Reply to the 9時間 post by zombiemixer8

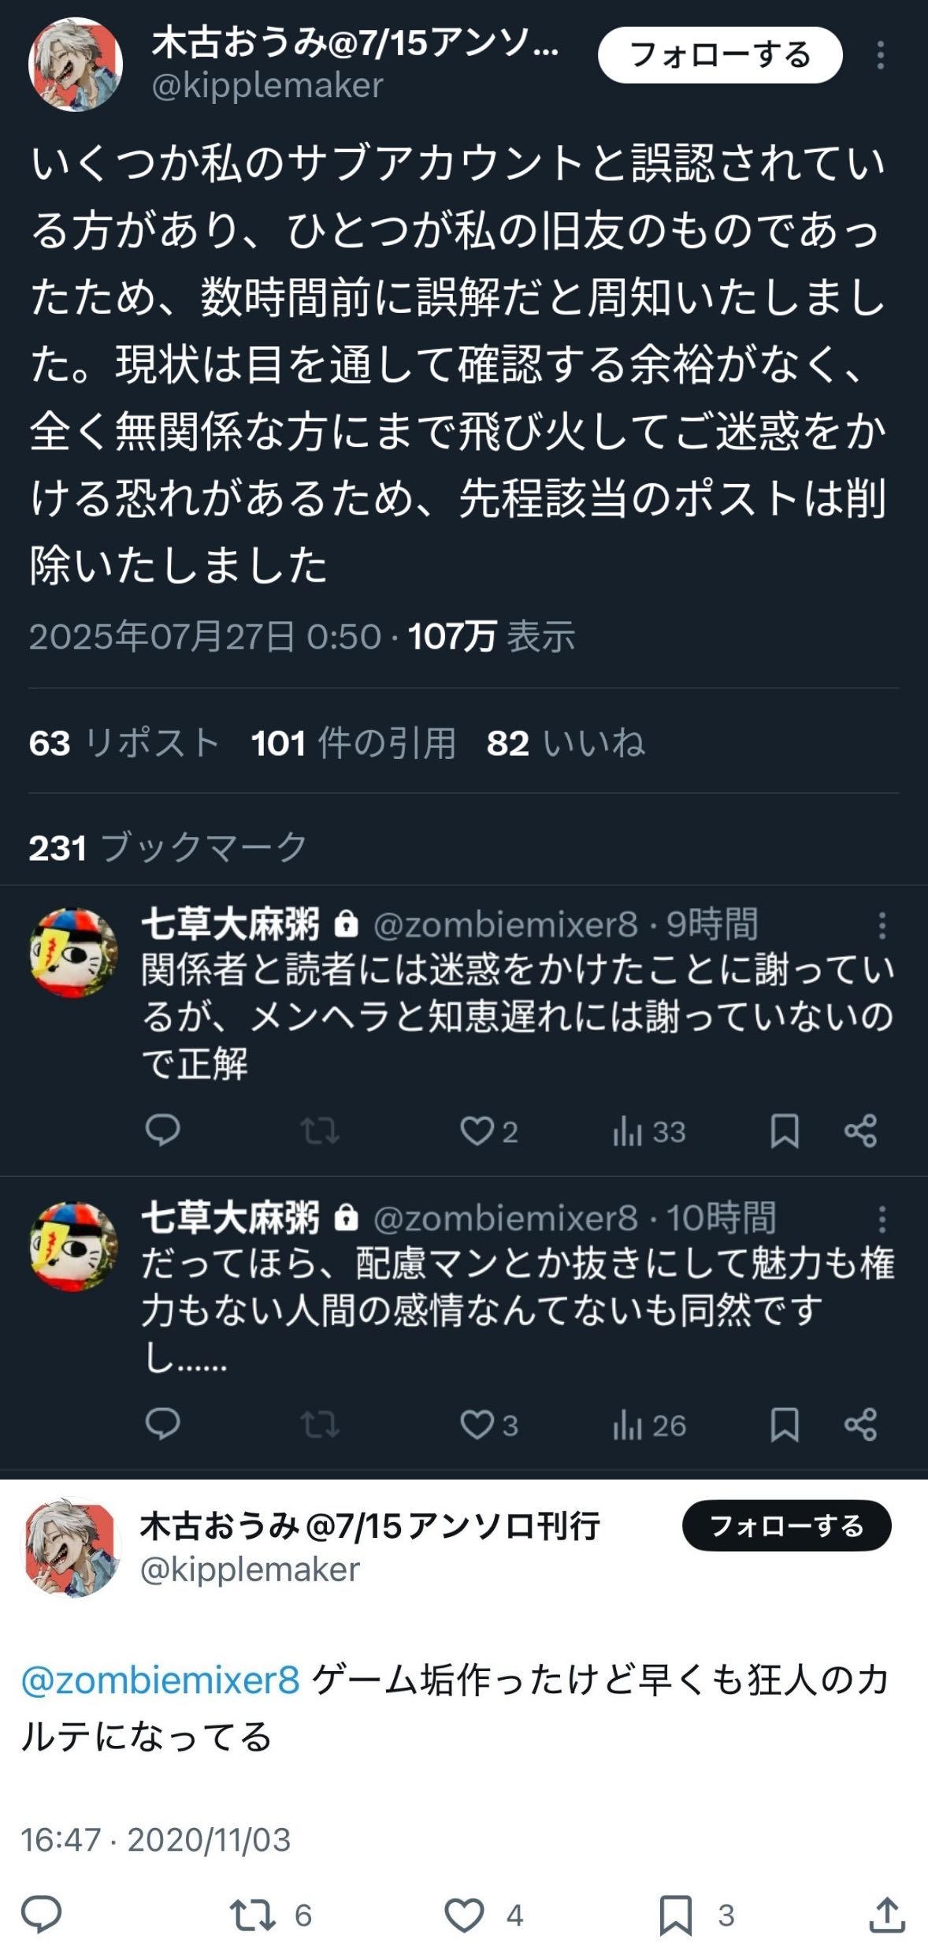click(x=163, y=1131)
